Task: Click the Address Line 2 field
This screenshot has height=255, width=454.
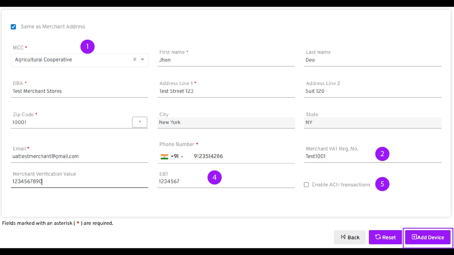Action: pyautogui.click(x=372, y=91)
